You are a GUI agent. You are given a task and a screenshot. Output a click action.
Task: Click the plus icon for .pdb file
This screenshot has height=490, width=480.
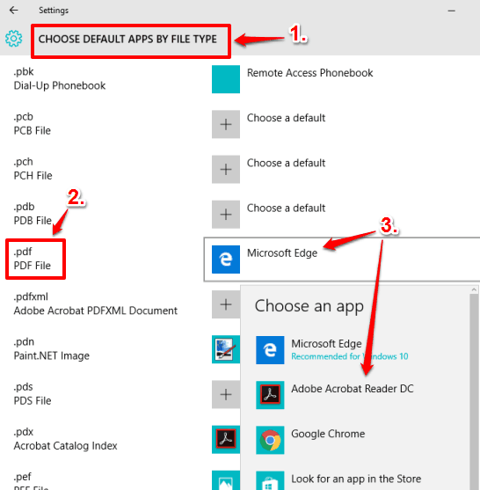tap(226, 214)
